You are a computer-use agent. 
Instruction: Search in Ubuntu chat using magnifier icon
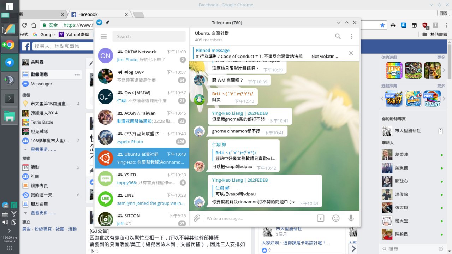point(338,36)
